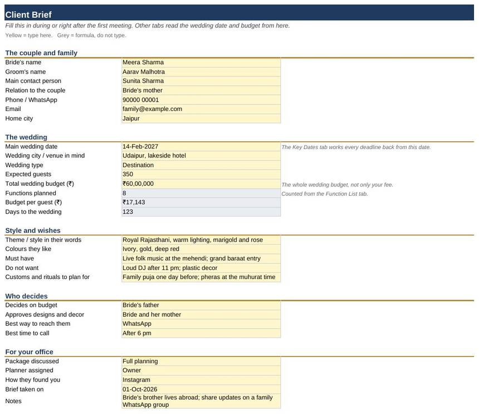Click the cell reading "Bride's mother"
Image resolution: width=479 pixels, height=414 pixels.
point(201,90)
